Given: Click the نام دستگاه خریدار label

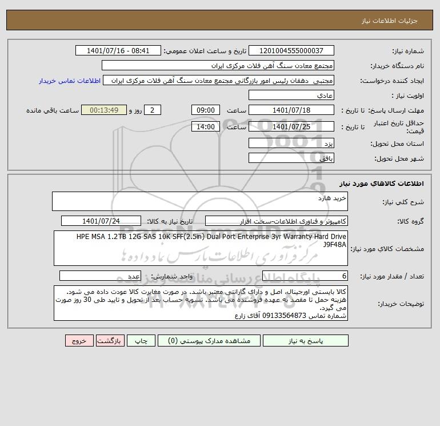Looking at the screenshot, I should point(397,66).
